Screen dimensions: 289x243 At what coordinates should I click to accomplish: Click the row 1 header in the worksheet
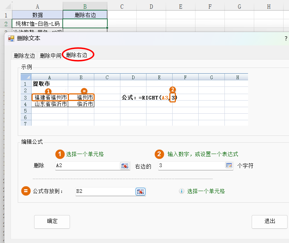tap(6, 15)
